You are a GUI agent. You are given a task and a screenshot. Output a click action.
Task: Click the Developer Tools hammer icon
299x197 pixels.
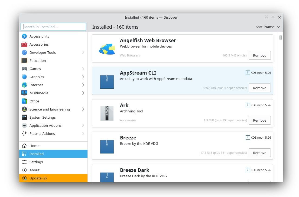point(24,52)
